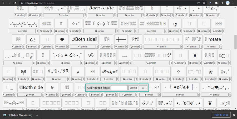
Task: Select the 'rotate' emoji card
Action: click(213, 39)
